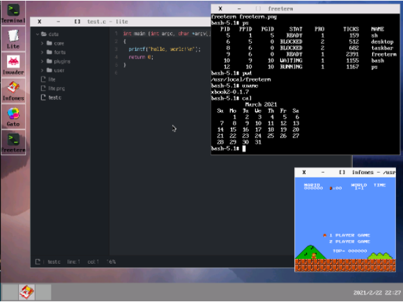
Task: Open the Terminal launcher icon
Action: point(13,13)
